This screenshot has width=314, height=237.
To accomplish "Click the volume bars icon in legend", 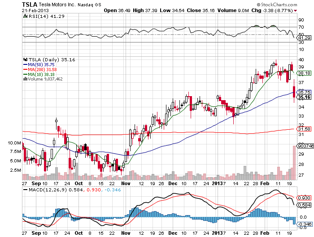I will [25, 79].
